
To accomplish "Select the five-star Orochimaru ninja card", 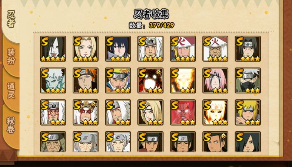I will point(53,49).
